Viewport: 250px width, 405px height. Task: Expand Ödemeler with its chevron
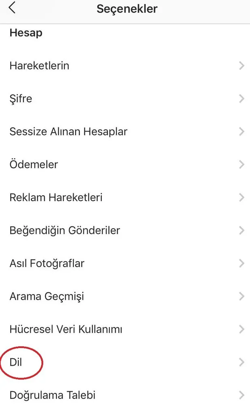tap(242, 165)
